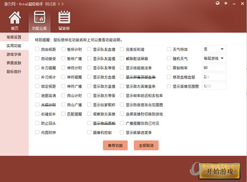The height and width of the screenshot is (182, 247).
Task: Minimize the Dota2超级助手 window
Action: (x=234, y=4)
